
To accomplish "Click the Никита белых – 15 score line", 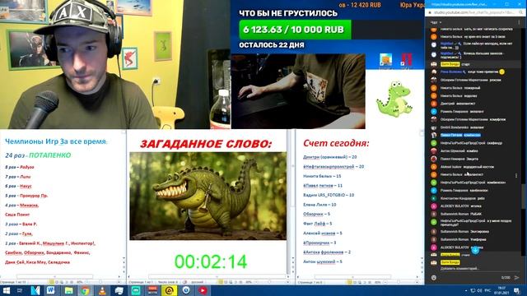I will point(322,176).
